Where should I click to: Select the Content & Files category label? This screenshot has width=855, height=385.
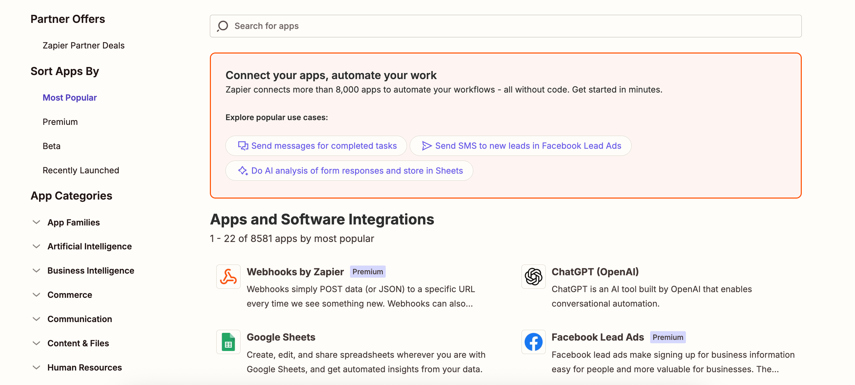78,343
